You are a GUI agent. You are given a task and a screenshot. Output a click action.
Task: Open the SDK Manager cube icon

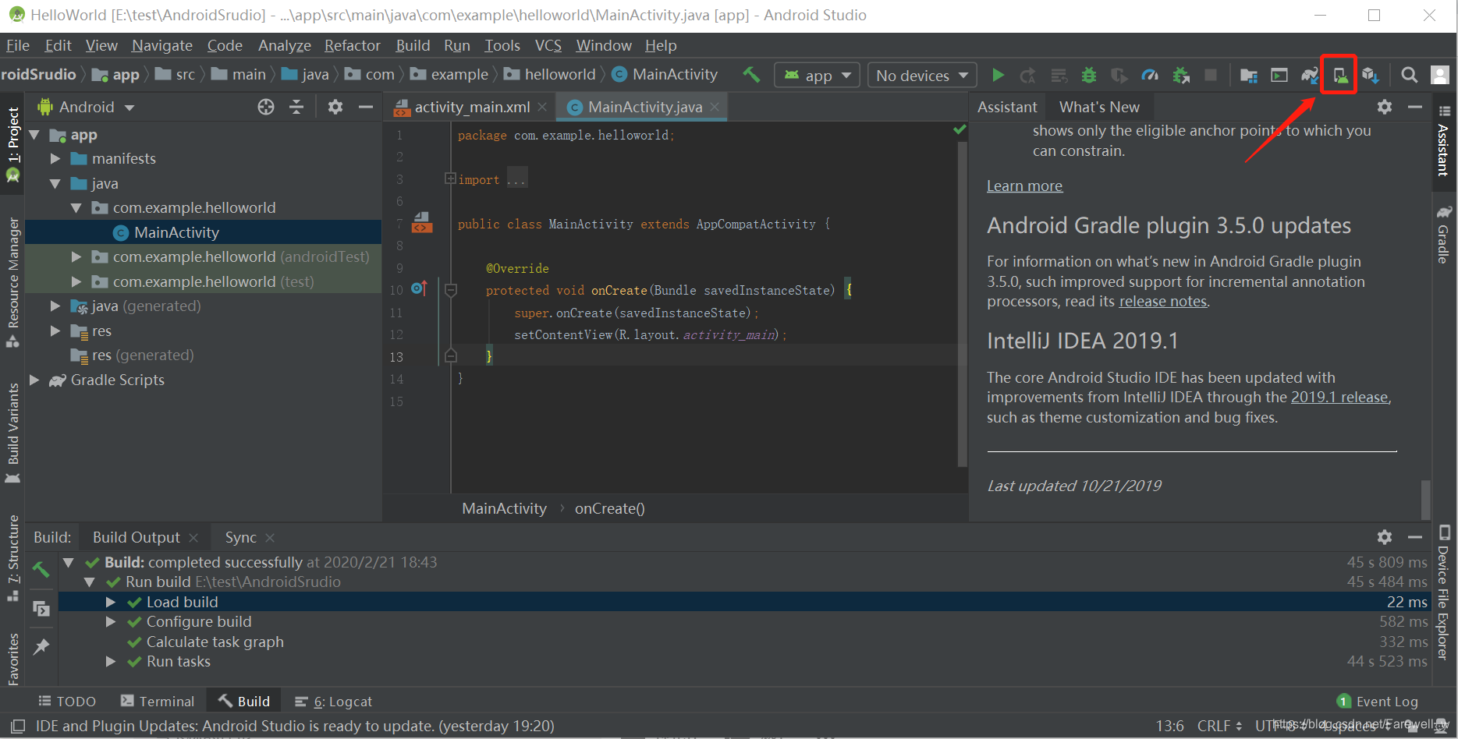point(1371,75)
